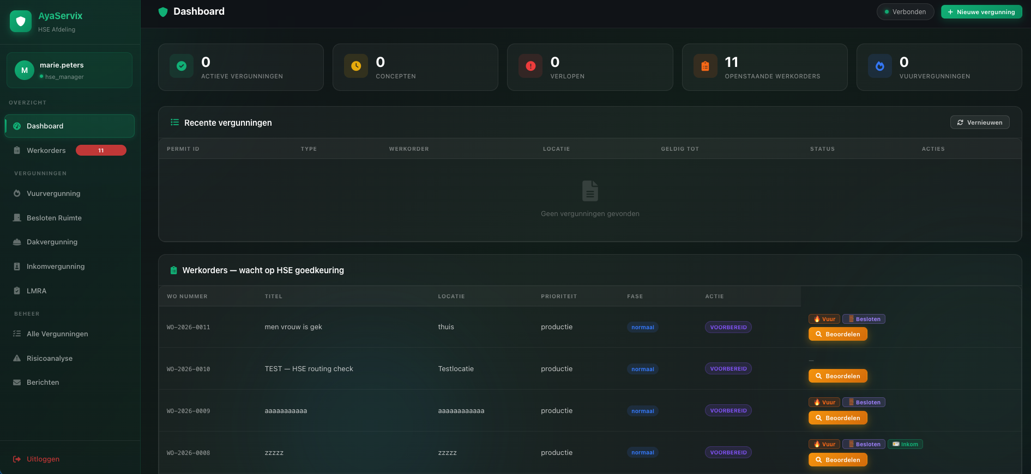Screen dimensions: 1031x474
Task: Click the yellow clock icon on Concepten card
Action: click(x=356, y=66)
